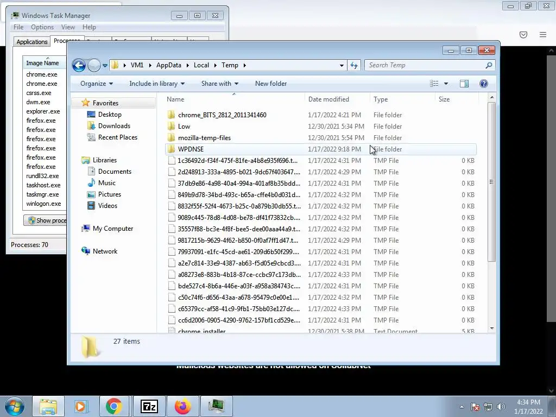
Task: Open Google Chrome from taskbar
Action: coord(113,406)
